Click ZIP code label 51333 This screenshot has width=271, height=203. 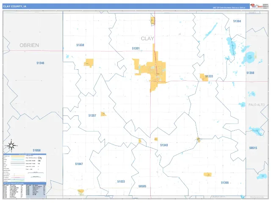click(x=209, y=76)
